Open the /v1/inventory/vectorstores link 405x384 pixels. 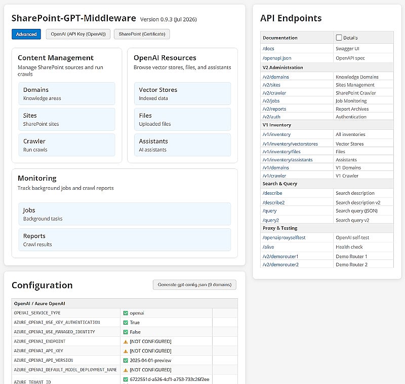pyautogui.click(x=290, y=144)
